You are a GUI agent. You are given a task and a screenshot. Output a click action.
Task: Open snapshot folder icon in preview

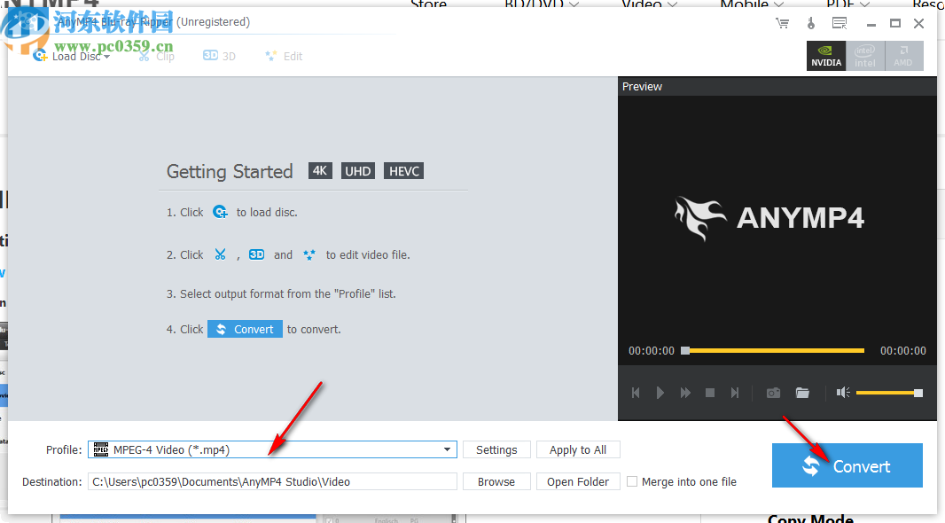click(x=802, y=393)
